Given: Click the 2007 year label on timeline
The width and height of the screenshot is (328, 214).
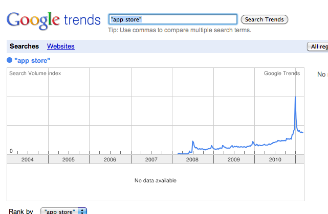Looking at the screenshot, I should 151,159.
